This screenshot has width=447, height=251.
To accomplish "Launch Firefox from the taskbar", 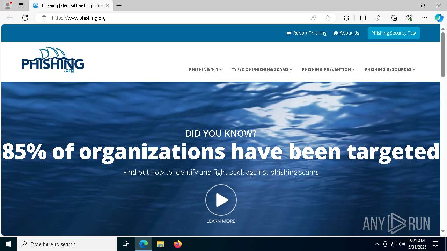I will 177,244.
